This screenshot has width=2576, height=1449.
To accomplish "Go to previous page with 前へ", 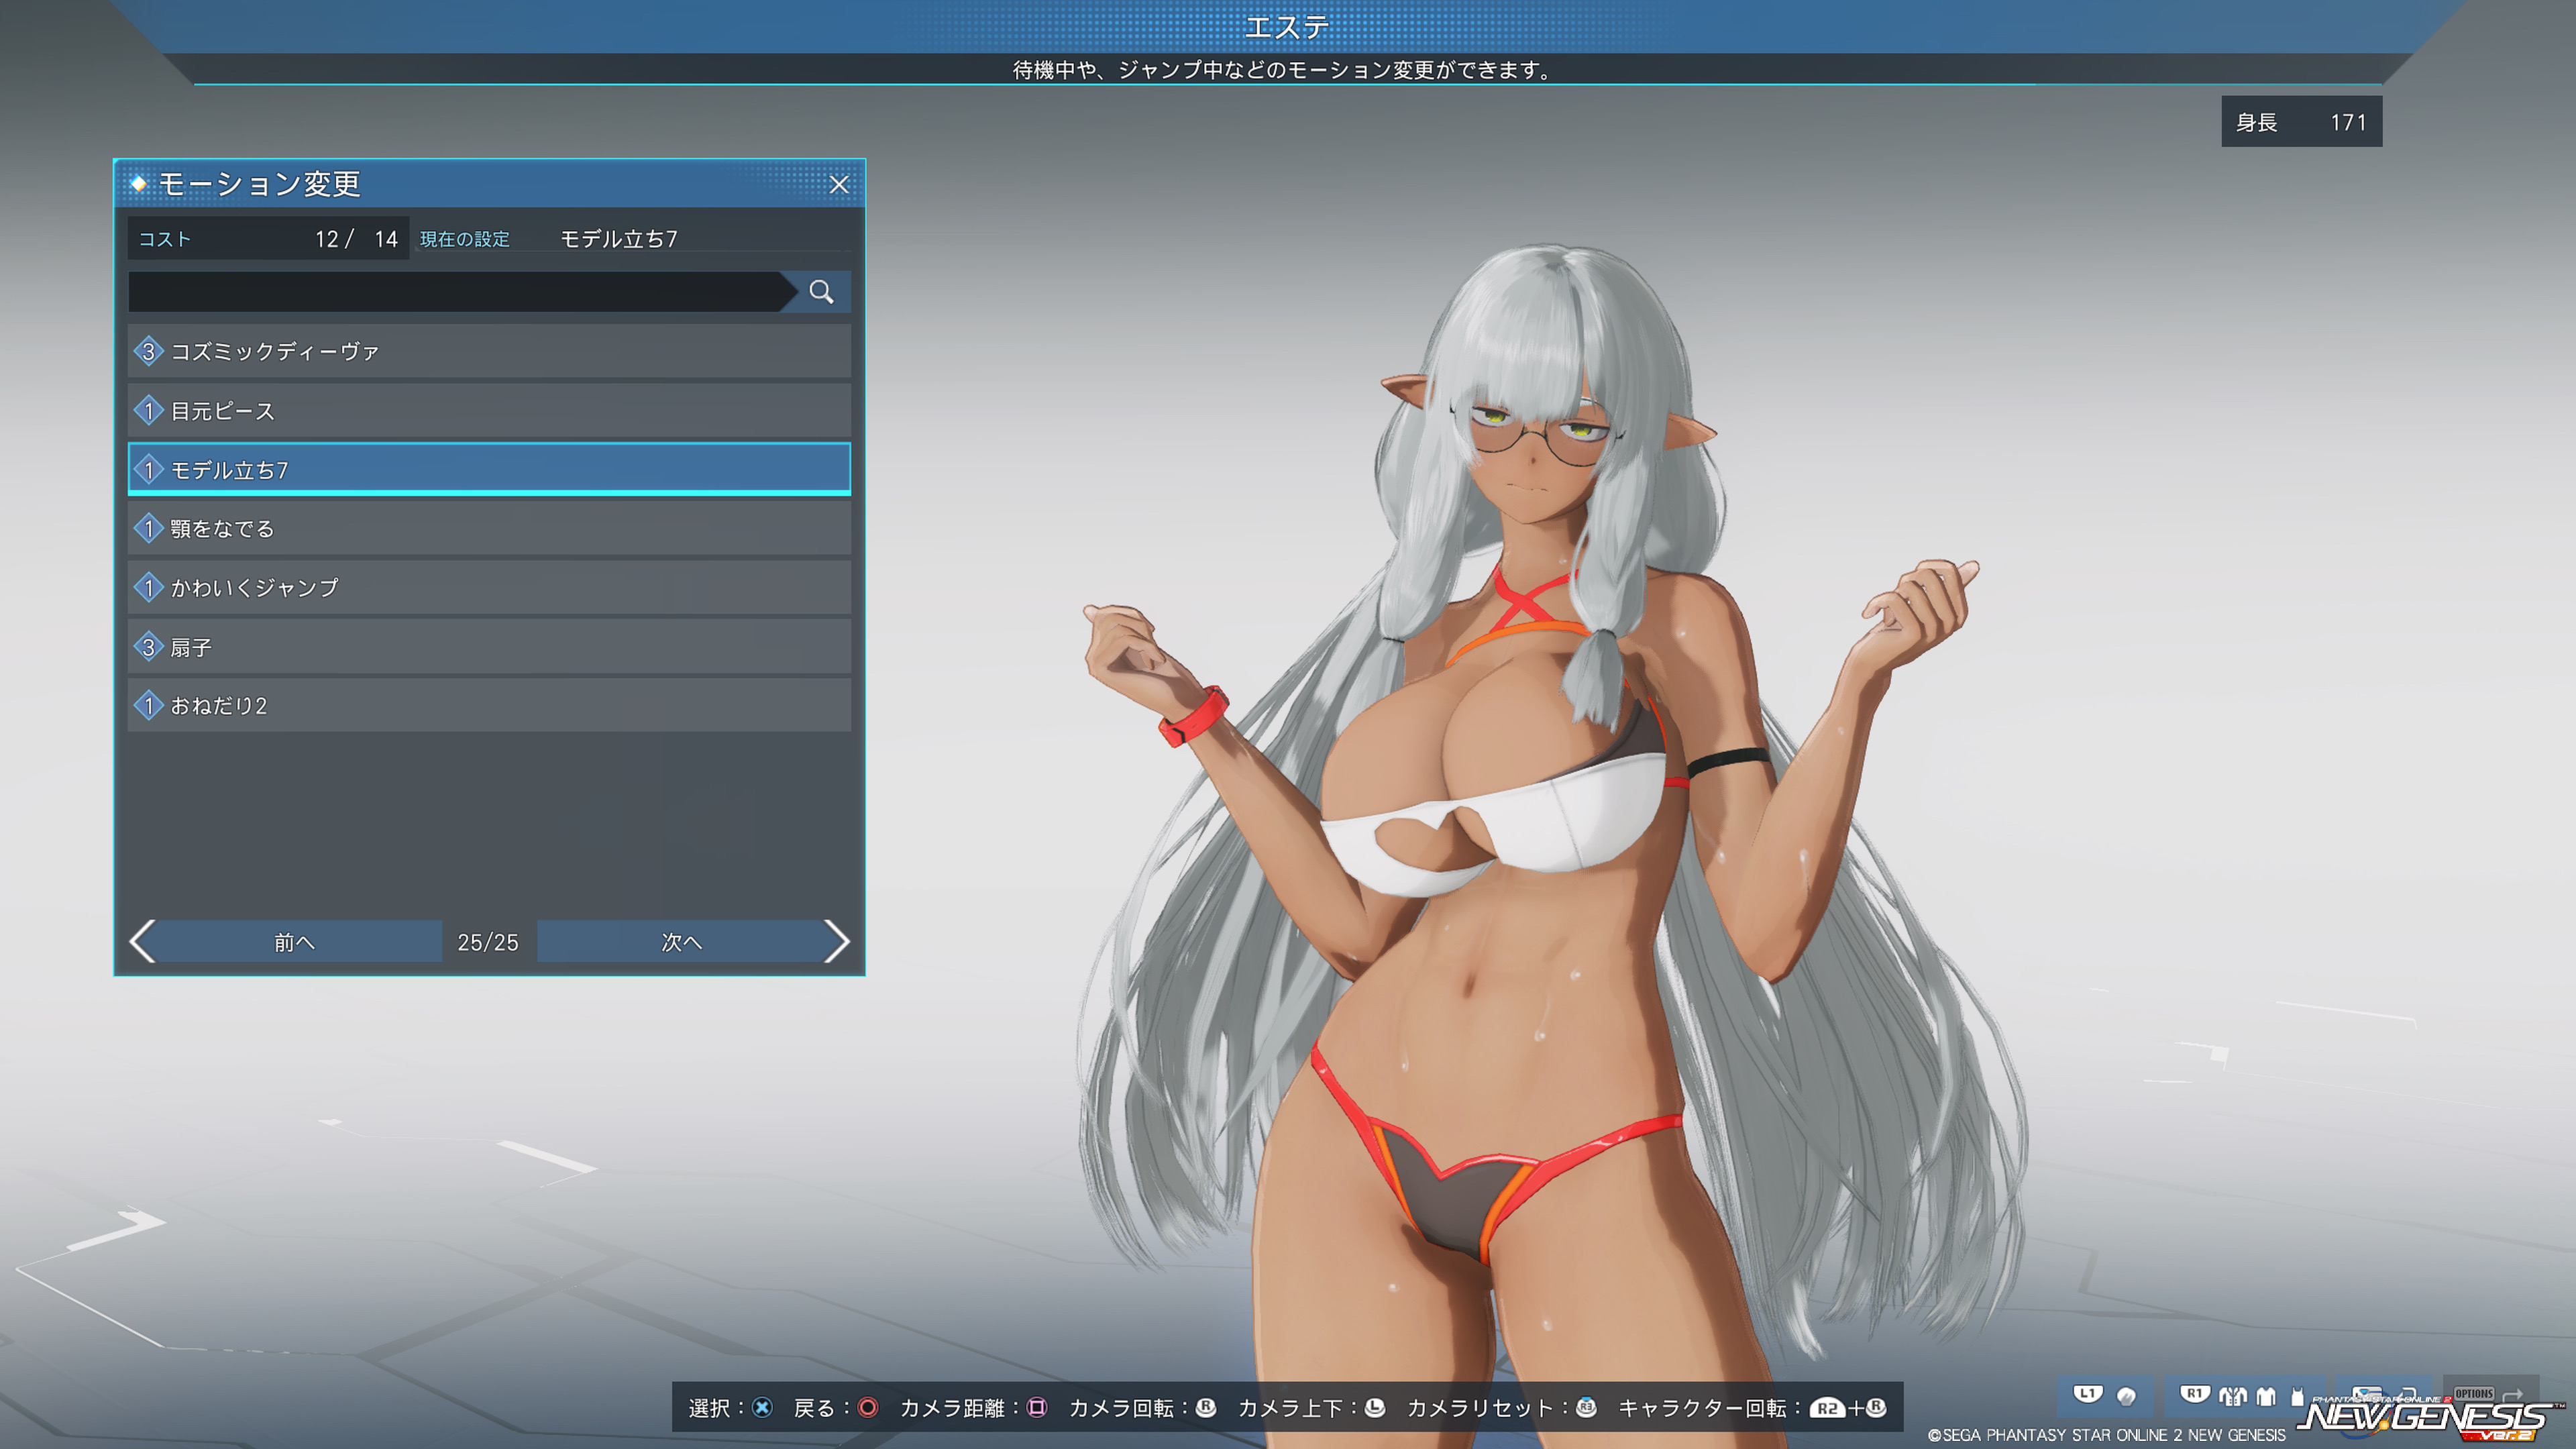I will (294, 942).
